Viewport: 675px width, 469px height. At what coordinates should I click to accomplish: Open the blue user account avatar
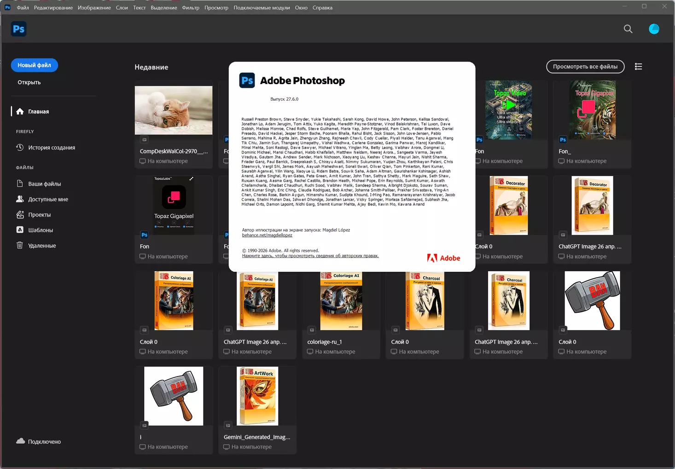pyautogui.click(x=653, y=29)
